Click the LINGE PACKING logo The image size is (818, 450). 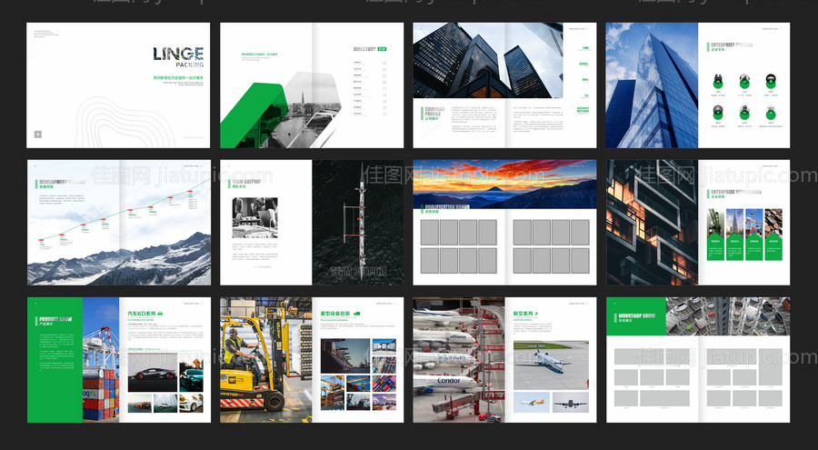[x=178, y=56]
